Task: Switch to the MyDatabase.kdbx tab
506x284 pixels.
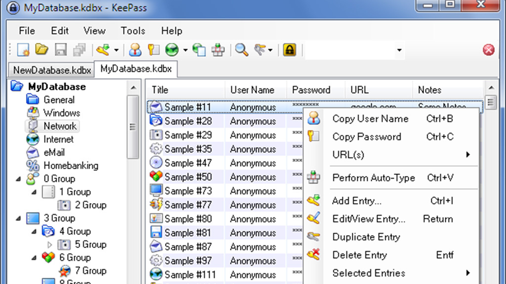Action: point(136,69)
